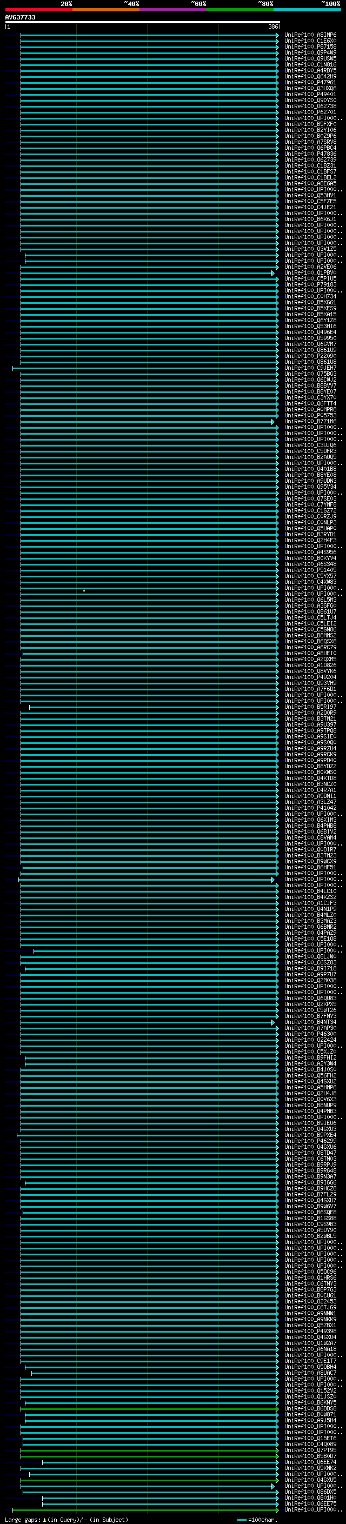Click the cyan ~100% identity color segment
Screen dimensions: 346x1524
pyautogui.click(x=307, y=10)
